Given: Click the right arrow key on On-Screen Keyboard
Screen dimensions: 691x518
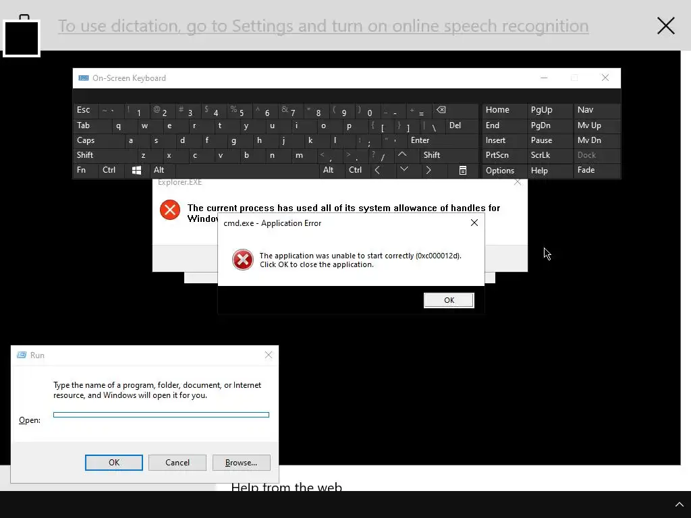Looking at the screenshot, I should click(x=429, y=170).
